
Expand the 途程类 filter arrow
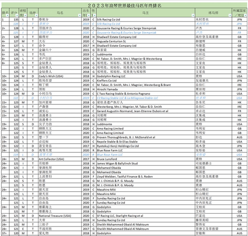coord(25,16)
